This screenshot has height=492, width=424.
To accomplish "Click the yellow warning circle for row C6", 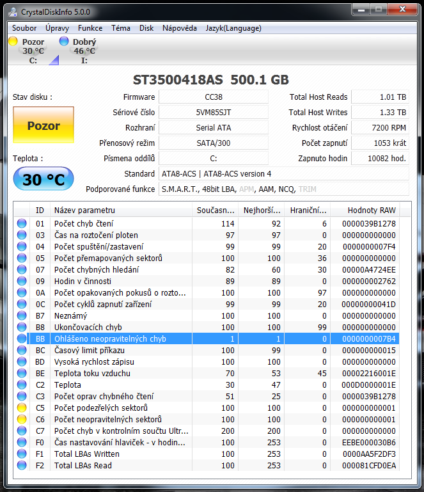I will click(x=22, y=419).
